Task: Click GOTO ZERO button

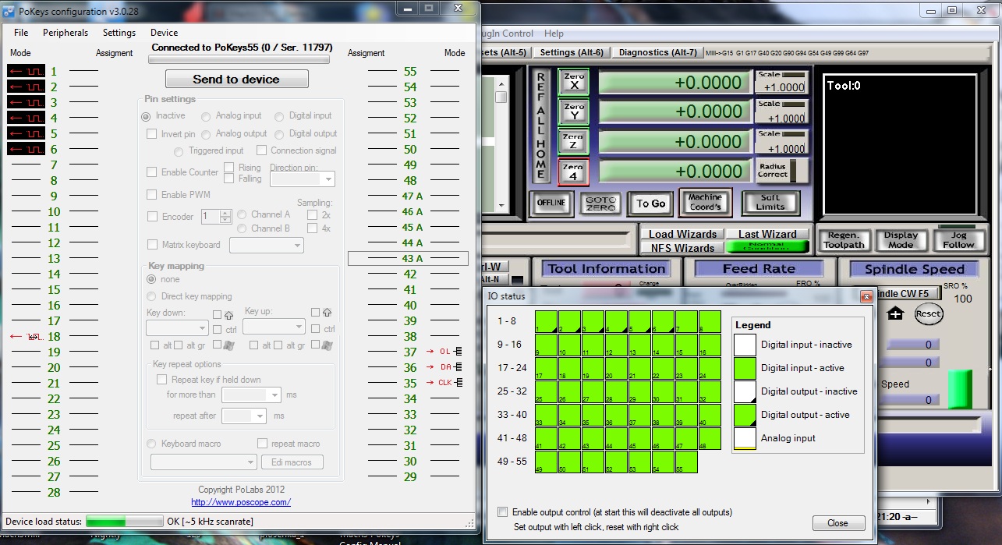Action: click(601, 203)
